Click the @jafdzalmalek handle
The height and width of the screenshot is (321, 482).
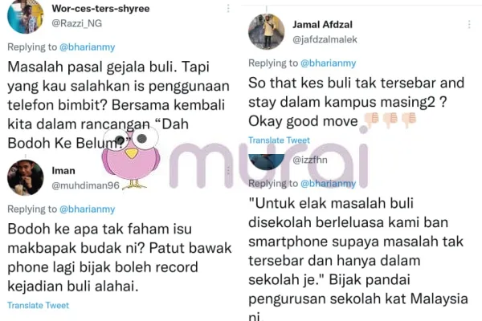coord(325,39)
